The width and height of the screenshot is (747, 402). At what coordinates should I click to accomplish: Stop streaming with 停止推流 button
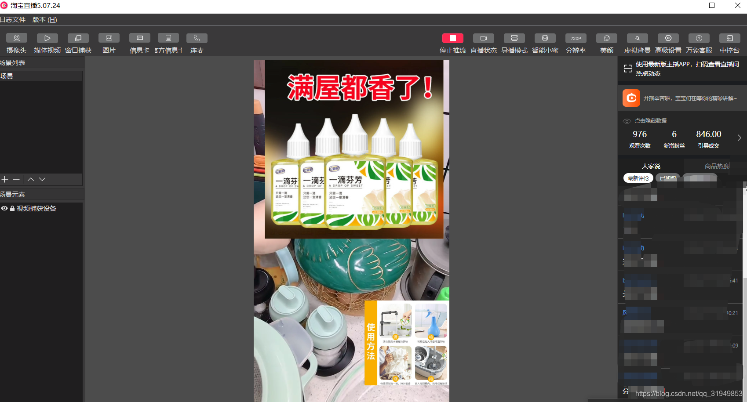tap(453, 38)
